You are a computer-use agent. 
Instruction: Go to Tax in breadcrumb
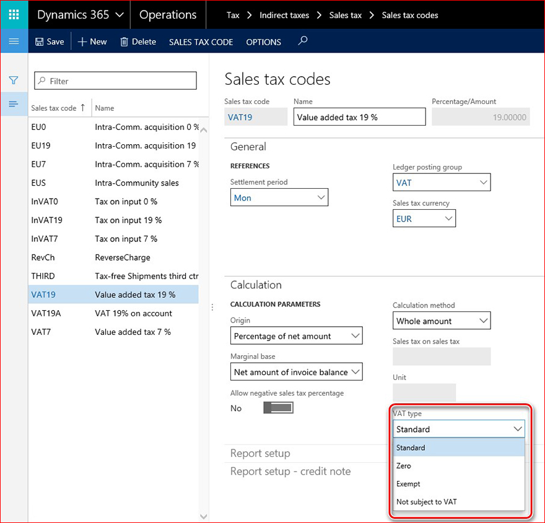(x=233, y=15)
